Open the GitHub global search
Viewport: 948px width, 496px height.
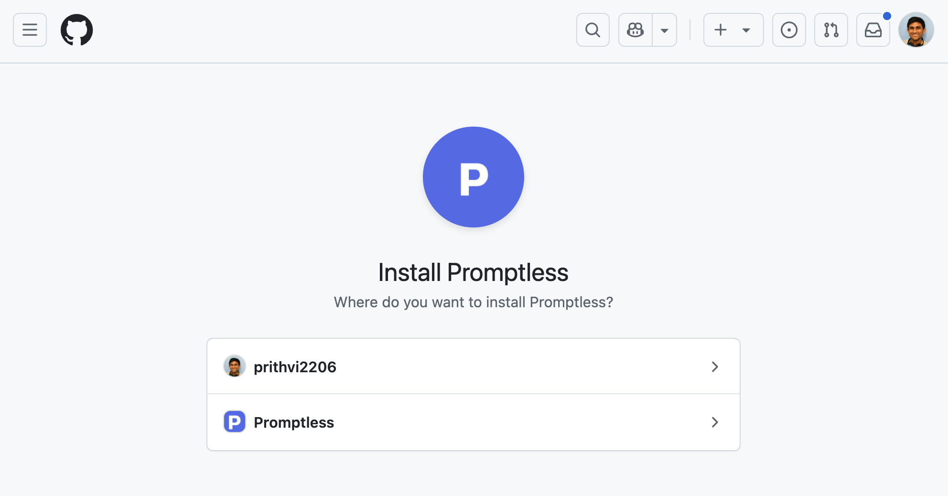[x=592, y=30]
